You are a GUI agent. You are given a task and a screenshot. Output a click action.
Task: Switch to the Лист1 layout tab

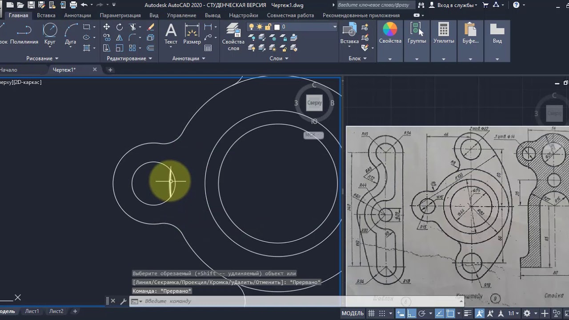32,311
